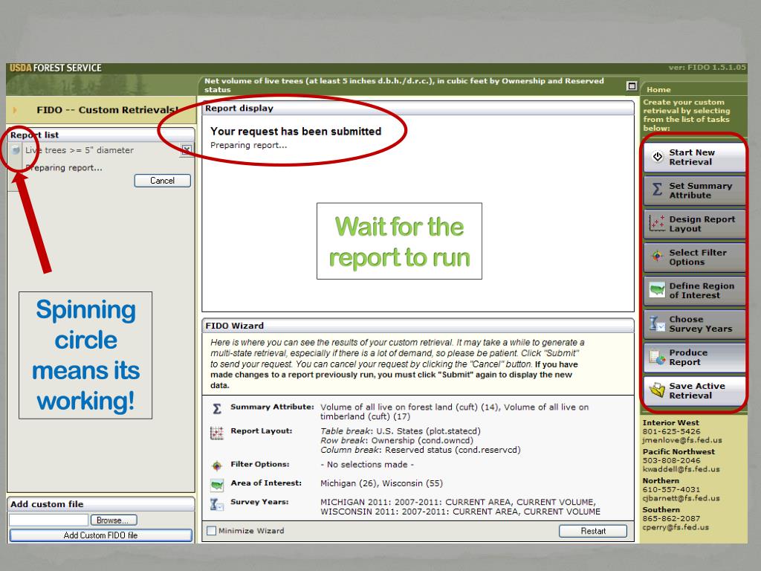Click the "Report display" panel header
The height and width of the screenshot is (571, 761).
coord(418,109)
